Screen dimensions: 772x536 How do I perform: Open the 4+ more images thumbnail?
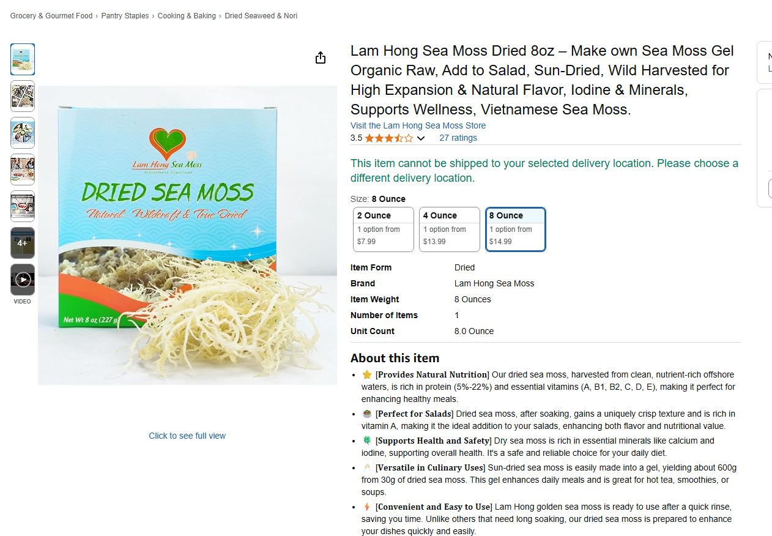(x=23, y=243)
